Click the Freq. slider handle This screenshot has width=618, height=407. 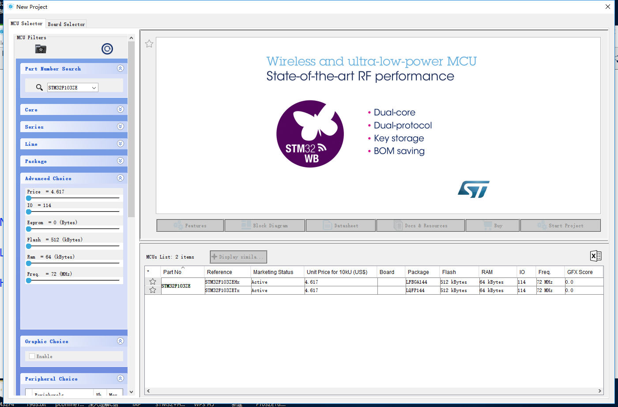pos(29,281)
